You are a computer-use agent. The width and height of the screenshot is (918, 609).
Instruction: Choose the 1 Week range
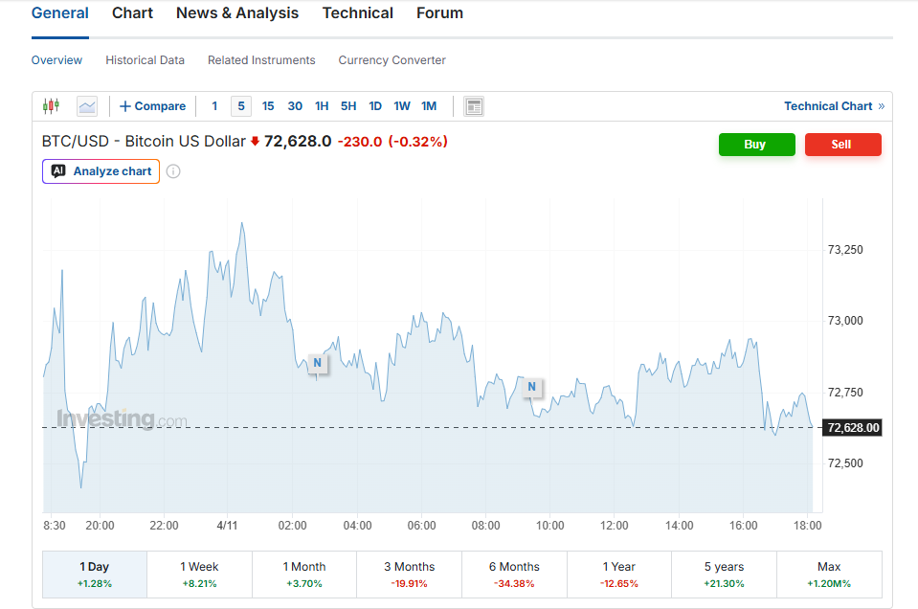(x=199, y=574)
